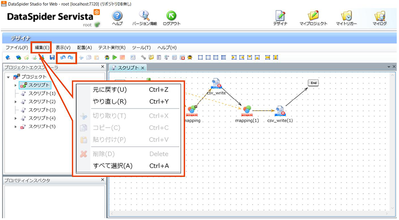399x220 pixels.
Task: Click the blue floppy-disk Save icon
Action: tap(52, 58)
